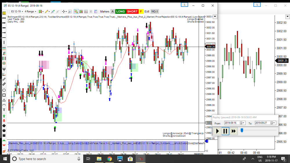Toggle the A marker button
Screen dimensions: 290x163
(112, 12)
